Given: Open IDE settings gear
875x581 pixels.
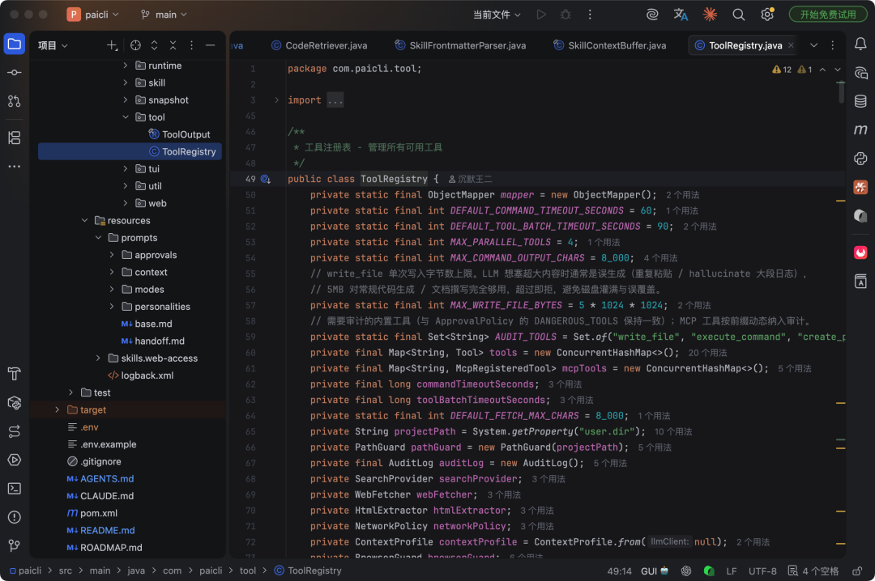Looking at the screenshot, I should [x=767, y=15].
